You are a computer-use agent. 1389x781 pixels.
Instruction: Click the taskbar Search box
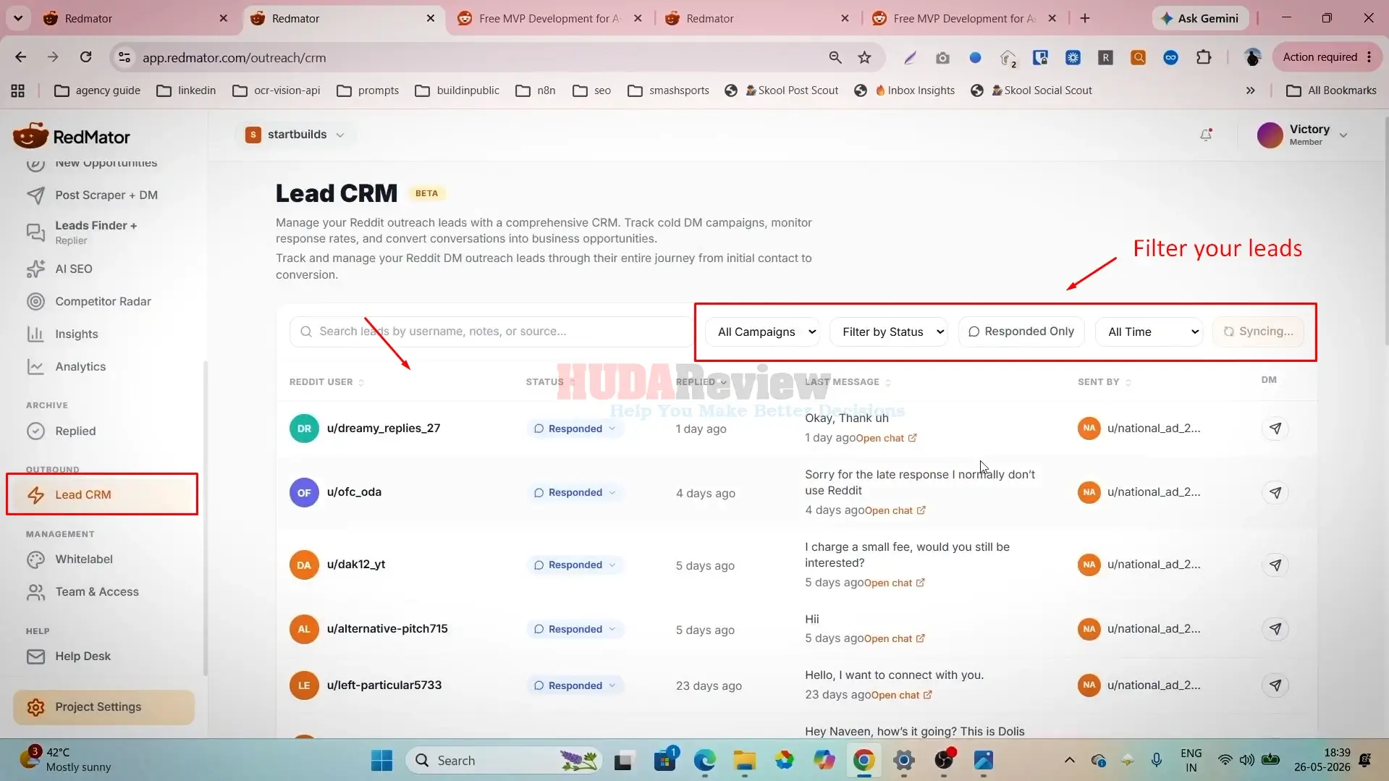[504, 761]
